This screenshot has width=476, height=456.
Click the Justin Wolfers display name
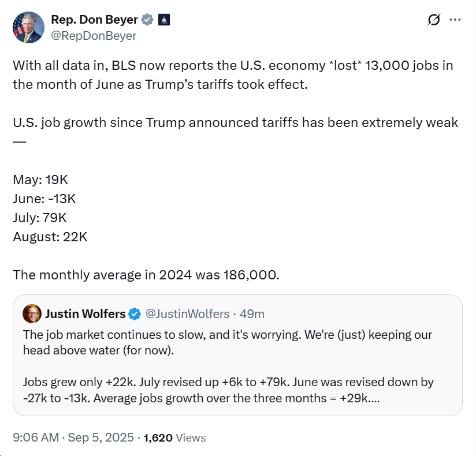[x=85, y=313]
